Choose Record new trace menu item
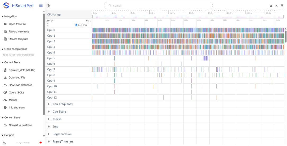This screenshot has height=146, width=287. point(19,31)
